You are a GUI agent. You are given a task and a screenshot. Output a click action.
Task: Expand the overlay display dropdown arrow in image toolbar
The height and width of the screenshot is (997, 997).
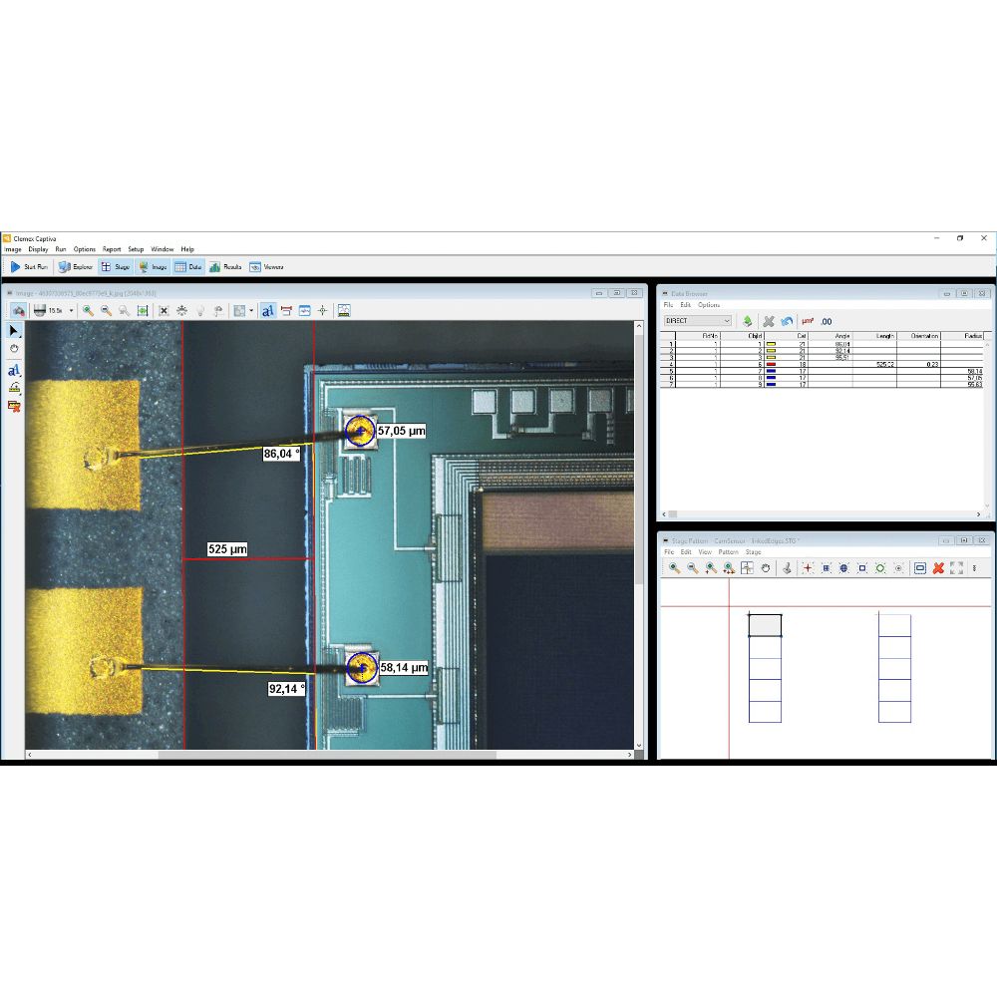click(251, 311)
